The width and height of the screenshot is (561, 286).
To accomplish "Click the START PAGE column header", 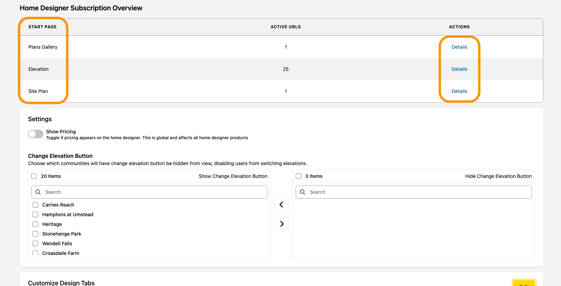I will click(x=43, y=27).
